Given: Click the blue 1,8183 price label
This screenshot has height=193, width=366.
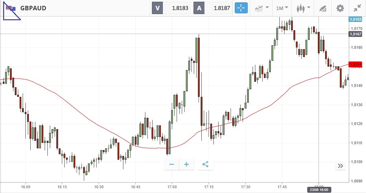Looking at the screenshot, I should [x=355, y=20].
